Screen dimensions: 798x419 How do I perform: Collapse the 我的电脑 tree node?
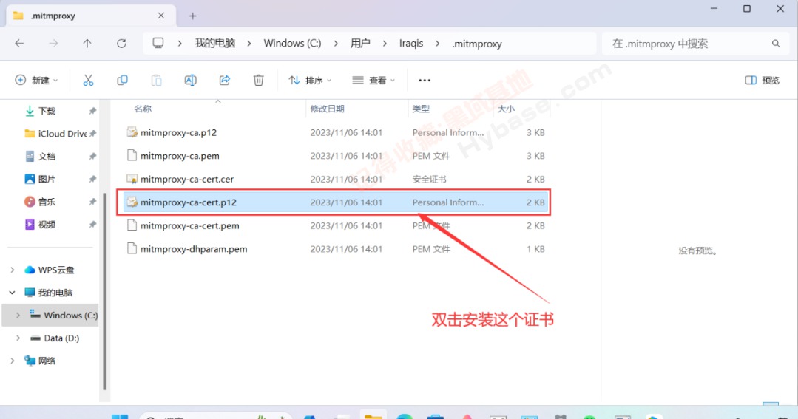[x=13, y=293]
